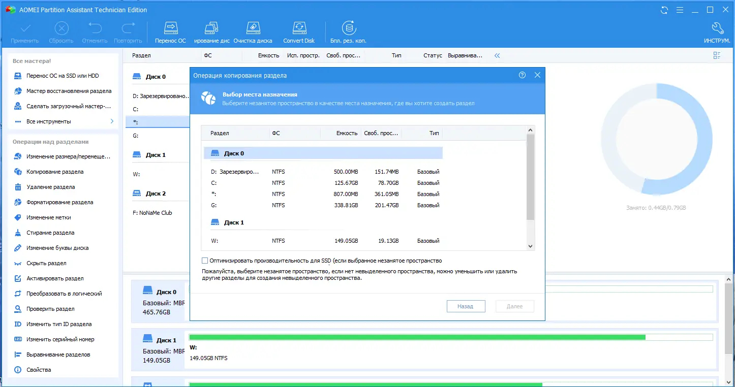Open the grid view selector top right
This screenshot has height=387, width=735.
(717, 55)
